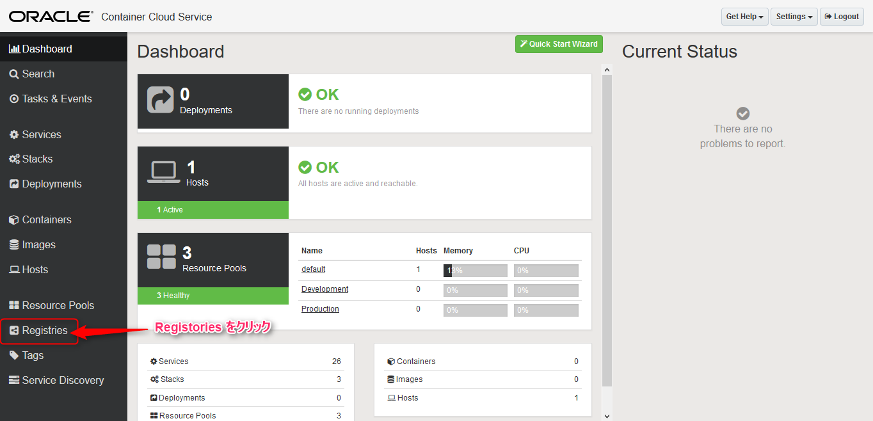Go to Hosts in sidebar

(63, 270)
